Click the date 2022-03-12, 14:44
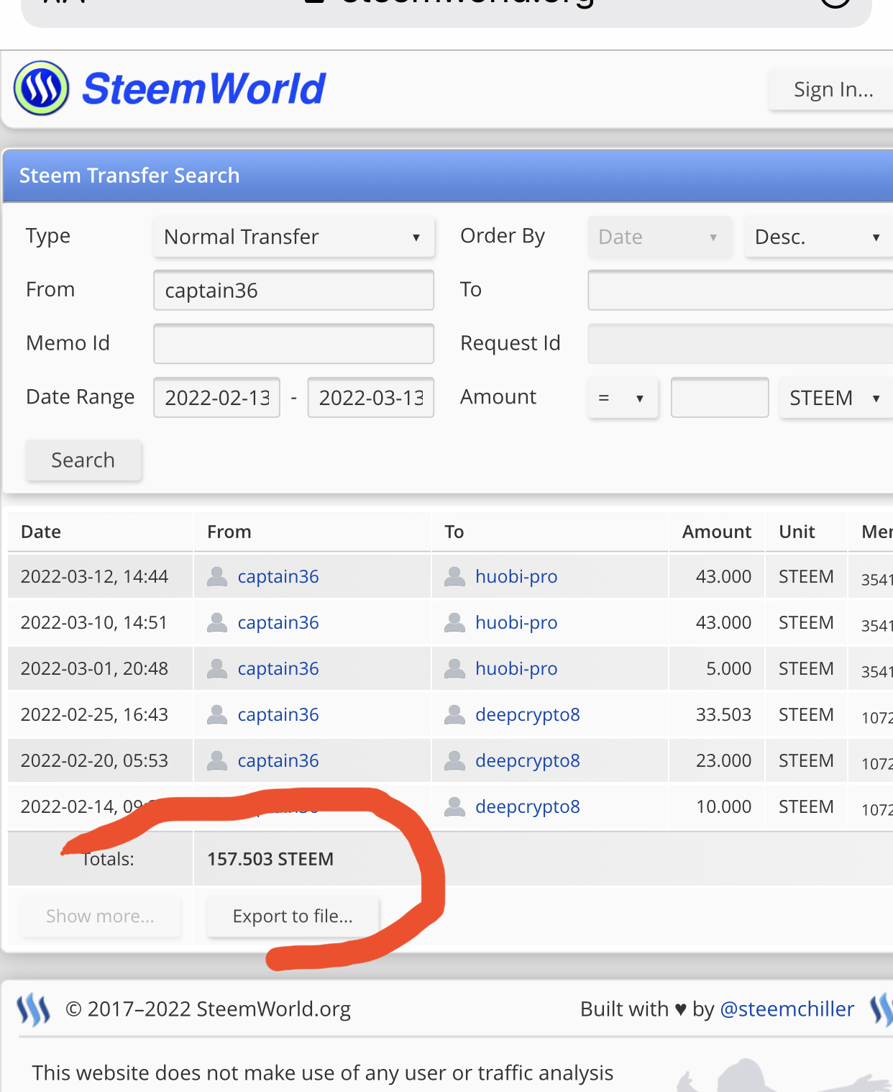The image size is (893, 1092). coord(94,576)
